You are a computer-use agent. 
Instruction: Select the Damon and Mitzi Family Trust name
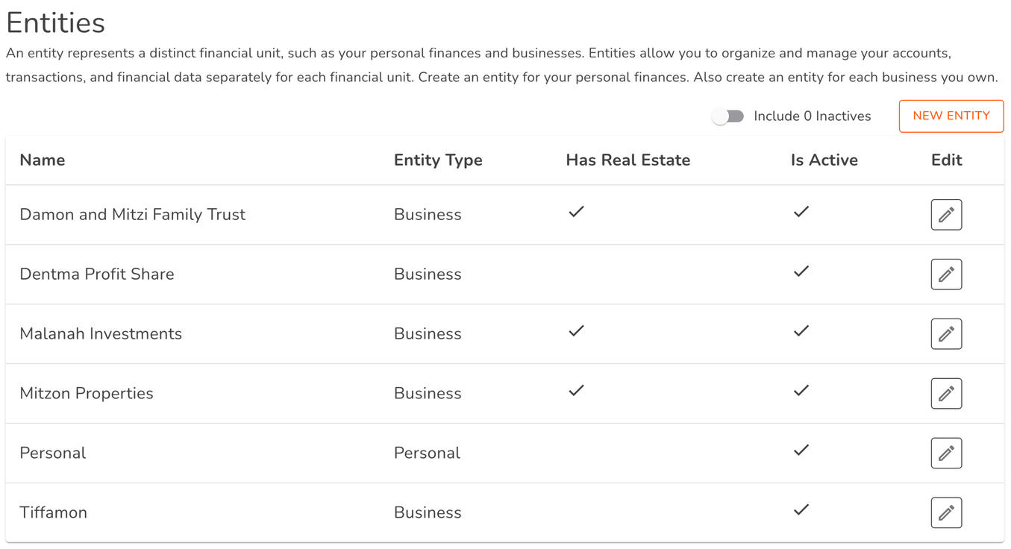[132, 215]
